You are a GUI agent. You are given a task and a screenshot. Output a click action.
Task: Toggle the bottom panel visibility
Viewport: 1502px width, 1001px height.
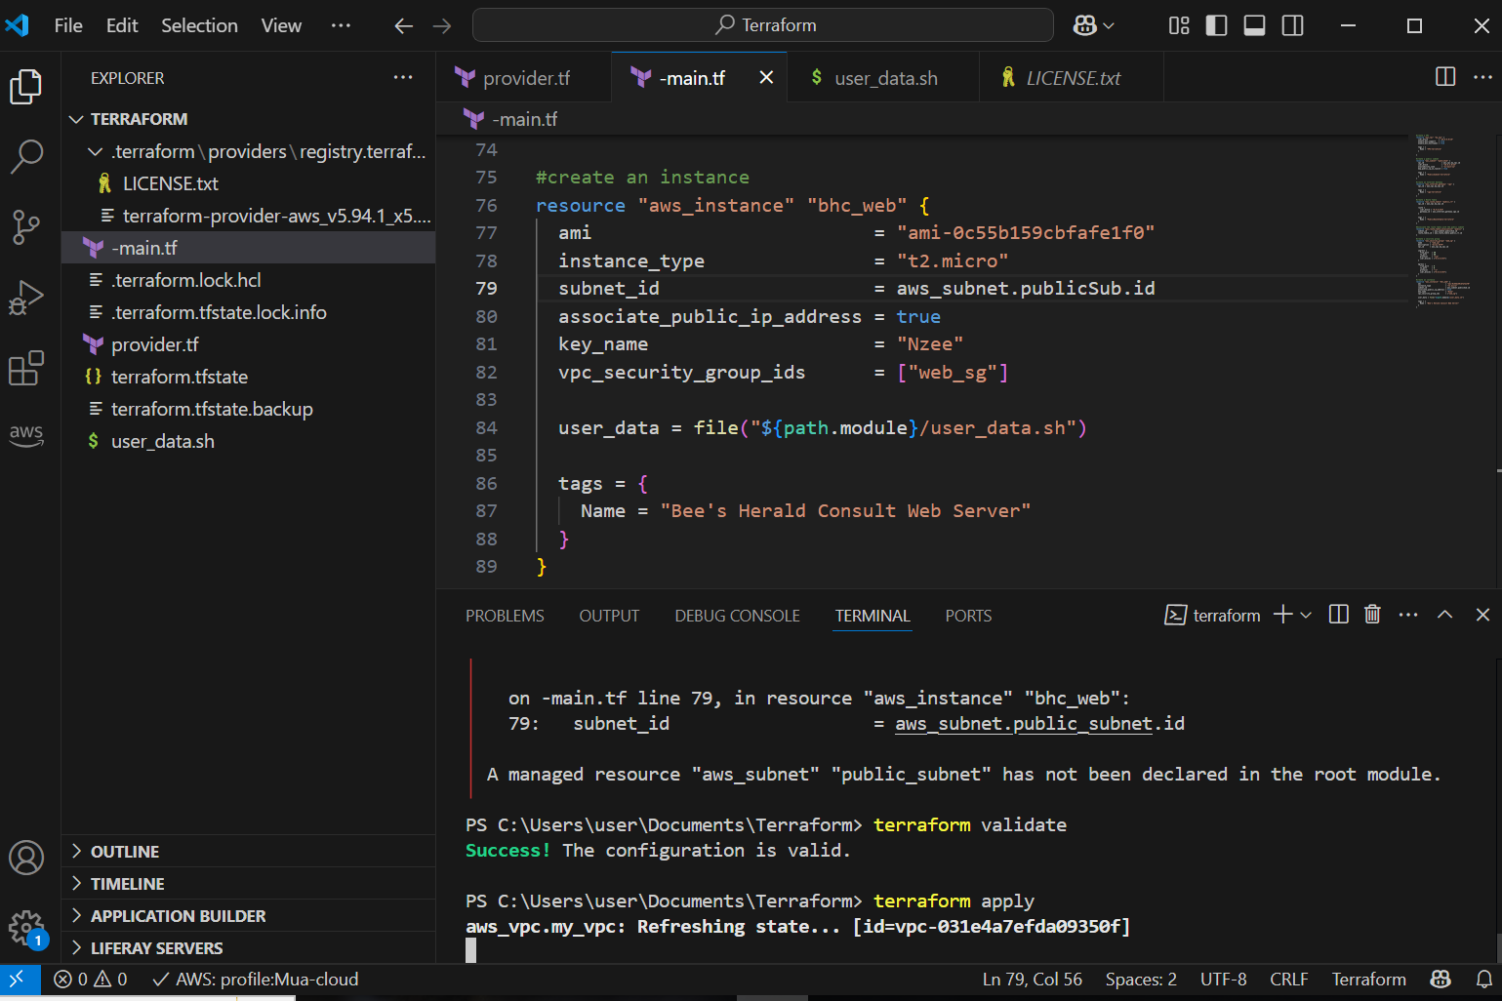1254,25
